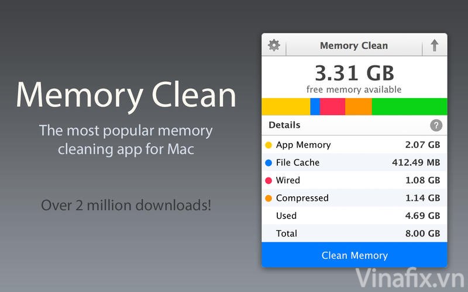
Task: Select the App Memory row label
Action: [x=303, y=145]
